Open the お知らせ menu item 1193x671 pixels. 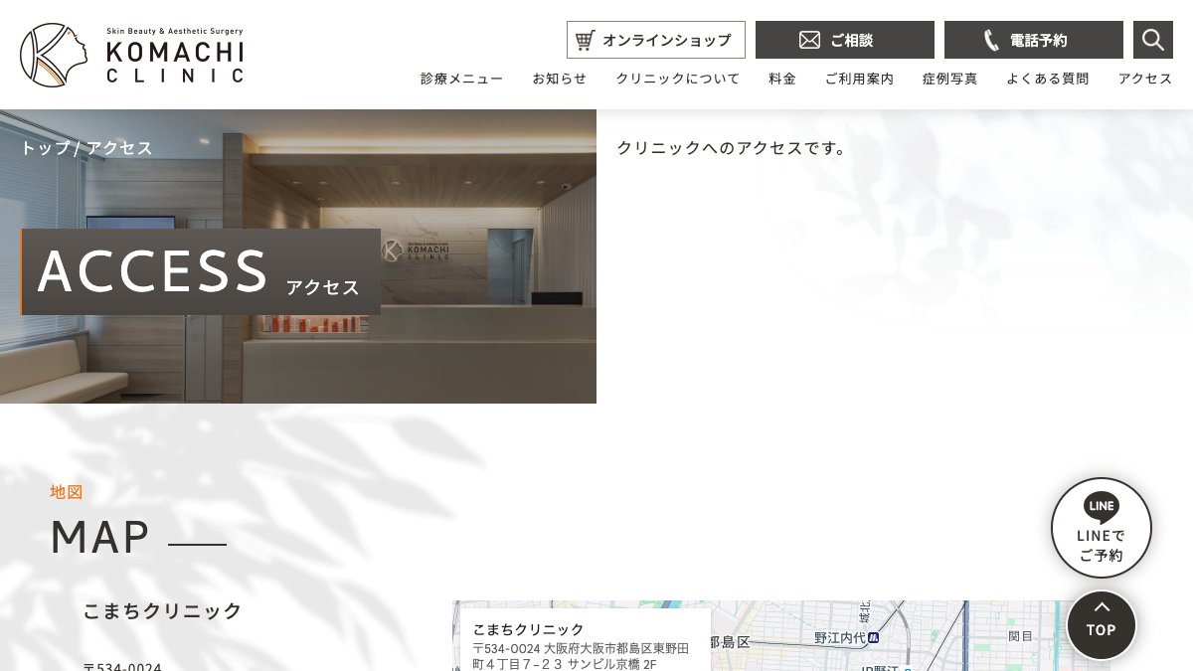point(560,79)
